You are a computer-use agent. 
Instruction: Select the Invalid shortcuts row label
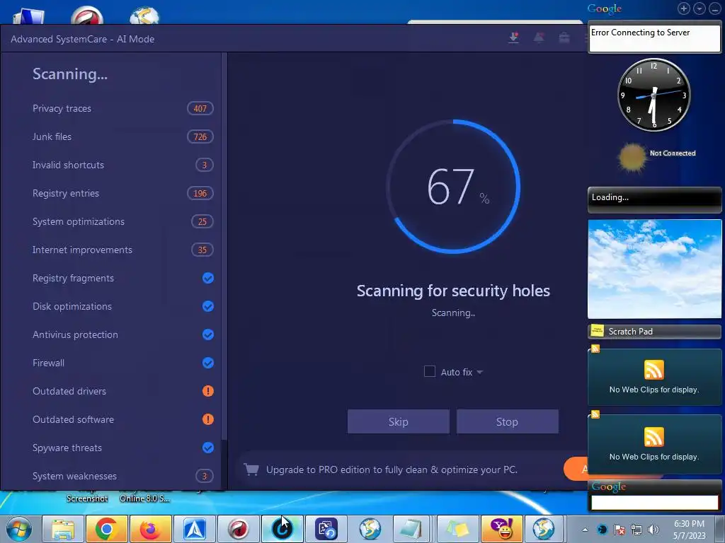[x=68, y=165]
